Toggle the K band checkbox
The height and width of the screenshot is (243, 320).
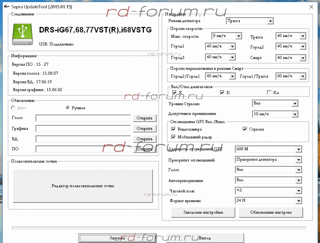[222, 92]
